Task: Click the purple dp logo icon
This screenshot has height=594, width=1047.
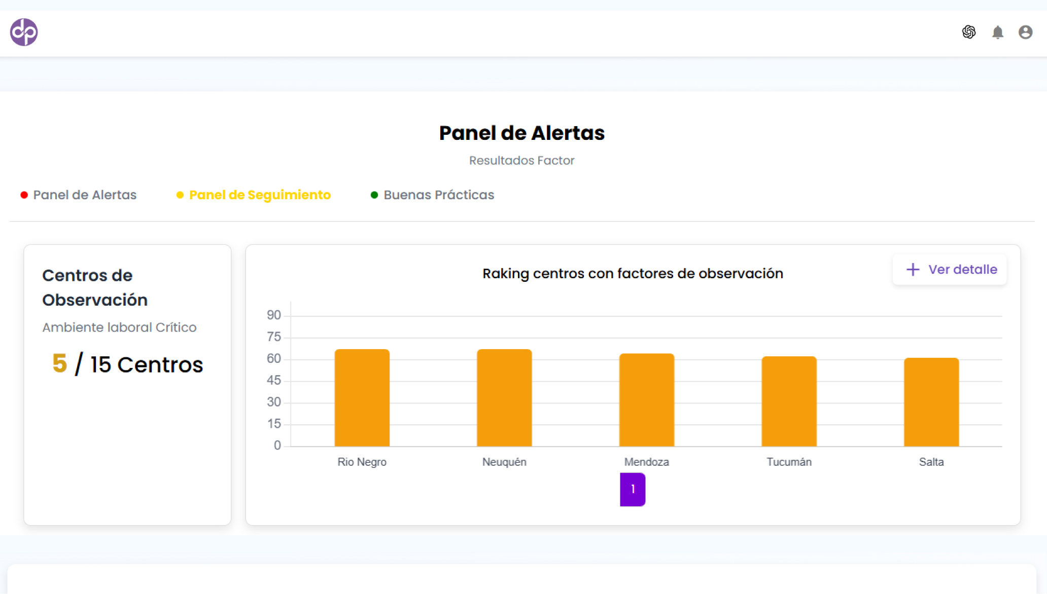Action: pyautogui.click(x=24, y=32)
